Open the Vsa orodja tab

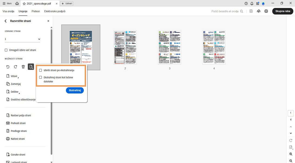[8, 11]
